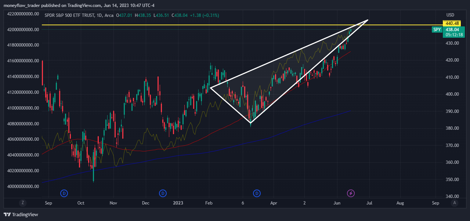Click the O437.01 open value
470x221 pixels.
[124, 16]
